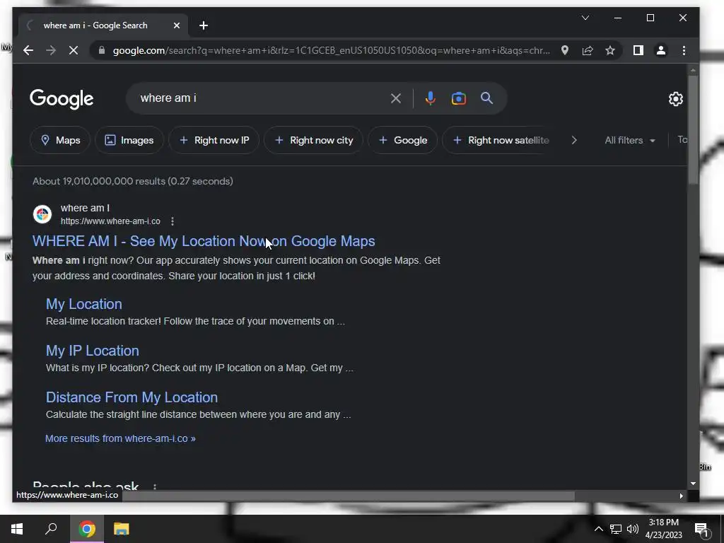Add Right now IP filter chip
This screenshot has width=724, height=543.
pos(214,140)
